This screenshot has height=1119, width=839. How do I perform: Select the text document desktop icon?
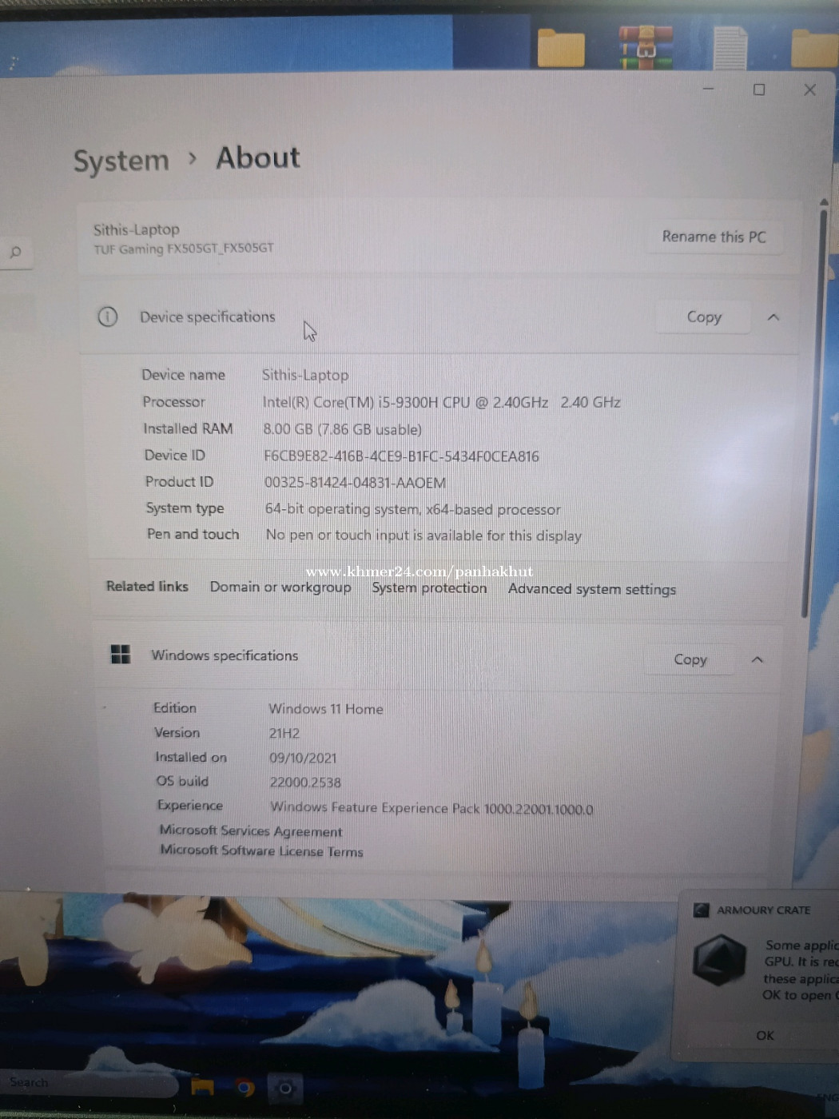coord(730,48)
